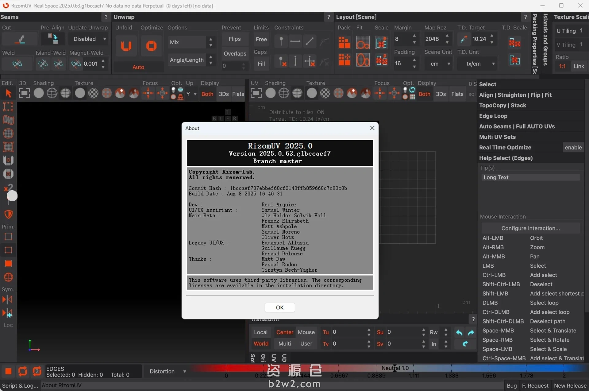Click the selection arrow tool in left toolbar
This screenshot has width=589, height=391.
(x=8, y=93)
